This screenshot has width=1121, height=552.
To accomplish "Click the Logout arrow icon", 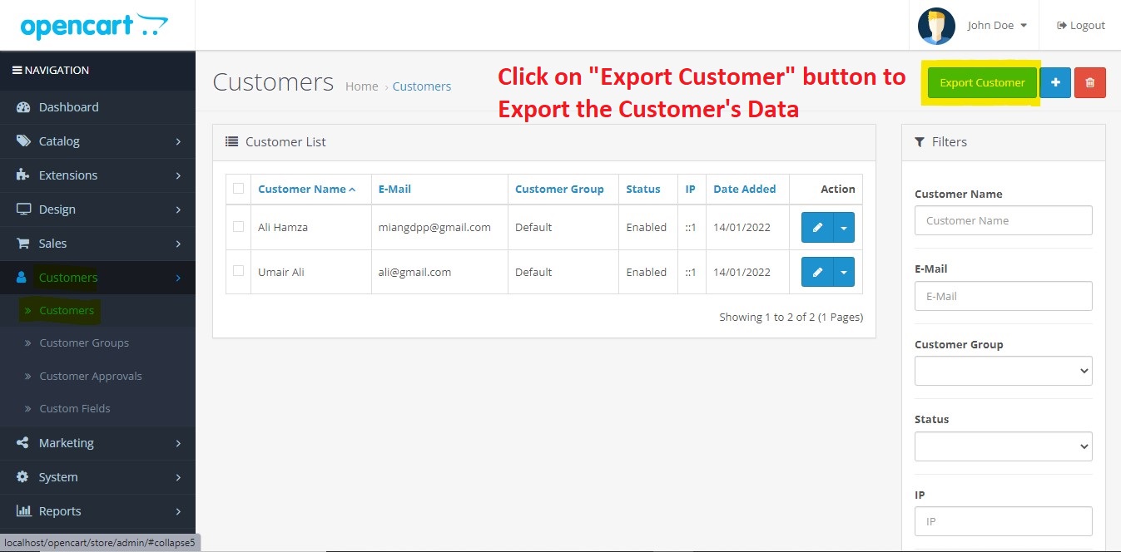I will click(1062, 26).
